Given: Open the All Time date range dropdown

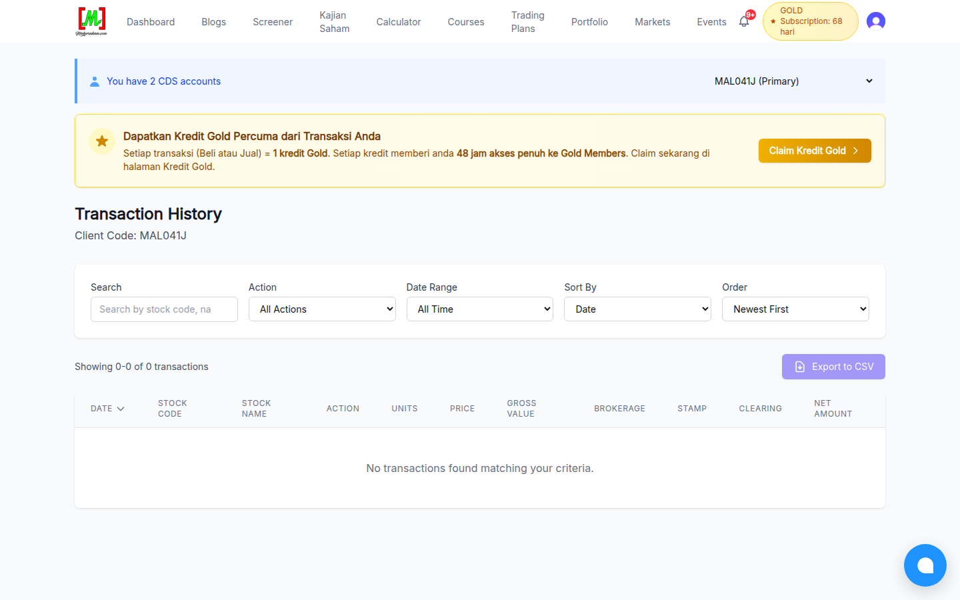Looking at the screenshot, I should click(480, 309).
